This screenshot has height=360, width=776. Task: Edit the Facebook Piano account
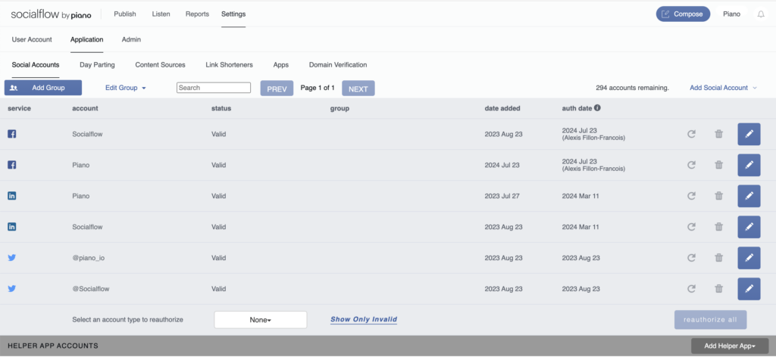pyautogui.click(x=749, y=165)
